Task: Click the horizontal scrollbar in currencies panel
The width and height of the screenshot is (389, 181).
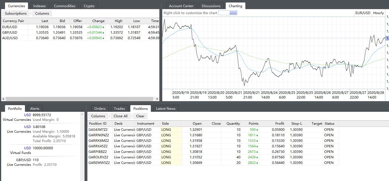Action: pyautogui.click(x=79, y=99)
